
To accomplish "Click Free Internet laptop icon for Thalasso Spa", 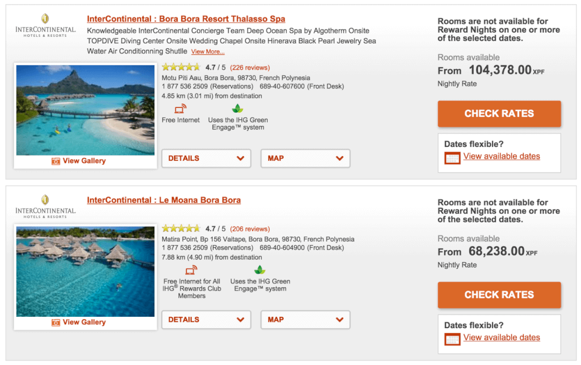I will click(x=180, y=108).
